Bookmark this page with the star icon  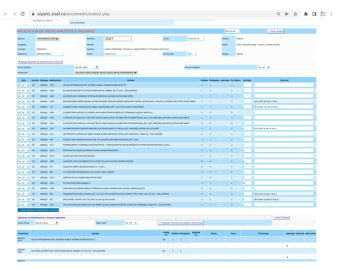tap(295, 14)
